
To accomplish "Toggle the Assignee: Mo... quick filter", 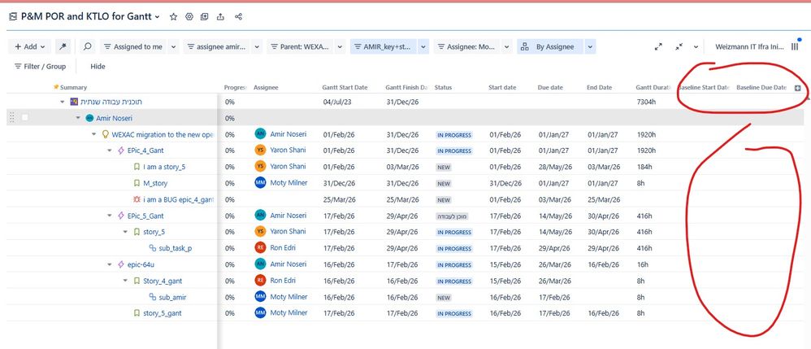I will 467,46.
